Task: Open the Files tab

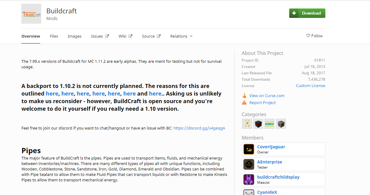Action: coord(54,36)
